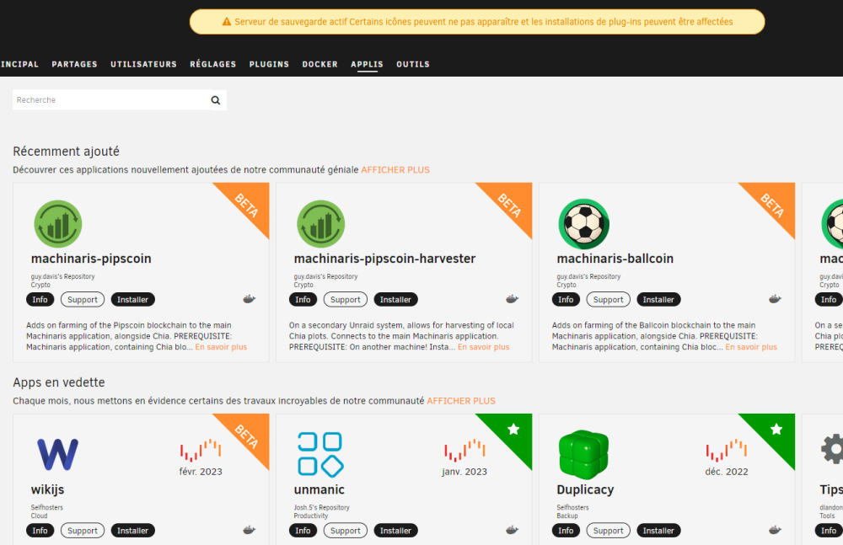Open the UTILISATEURS tab
This screenshot has width=843, height=545.
coord(143,64)
